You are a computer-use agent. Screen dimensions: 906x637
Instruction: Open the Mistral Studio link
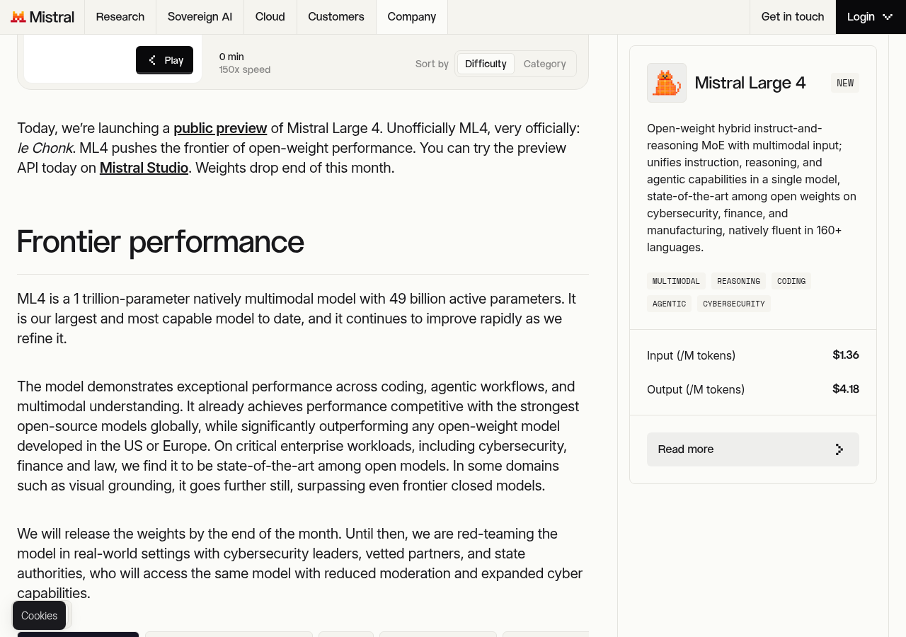144,168
